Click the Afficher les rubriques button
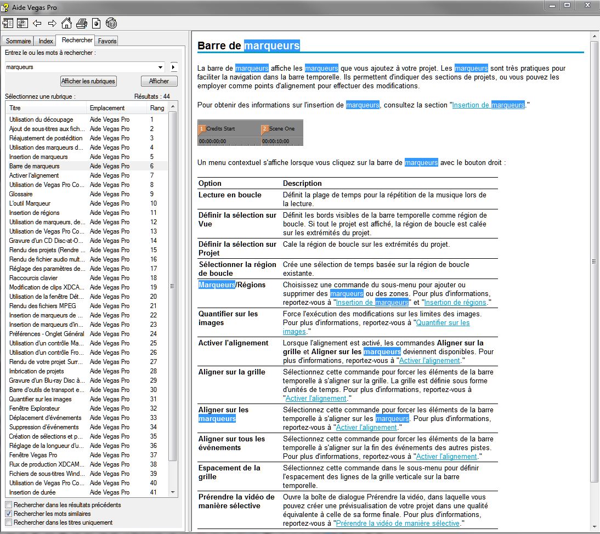600x534 pixels. tap(88, 81)
